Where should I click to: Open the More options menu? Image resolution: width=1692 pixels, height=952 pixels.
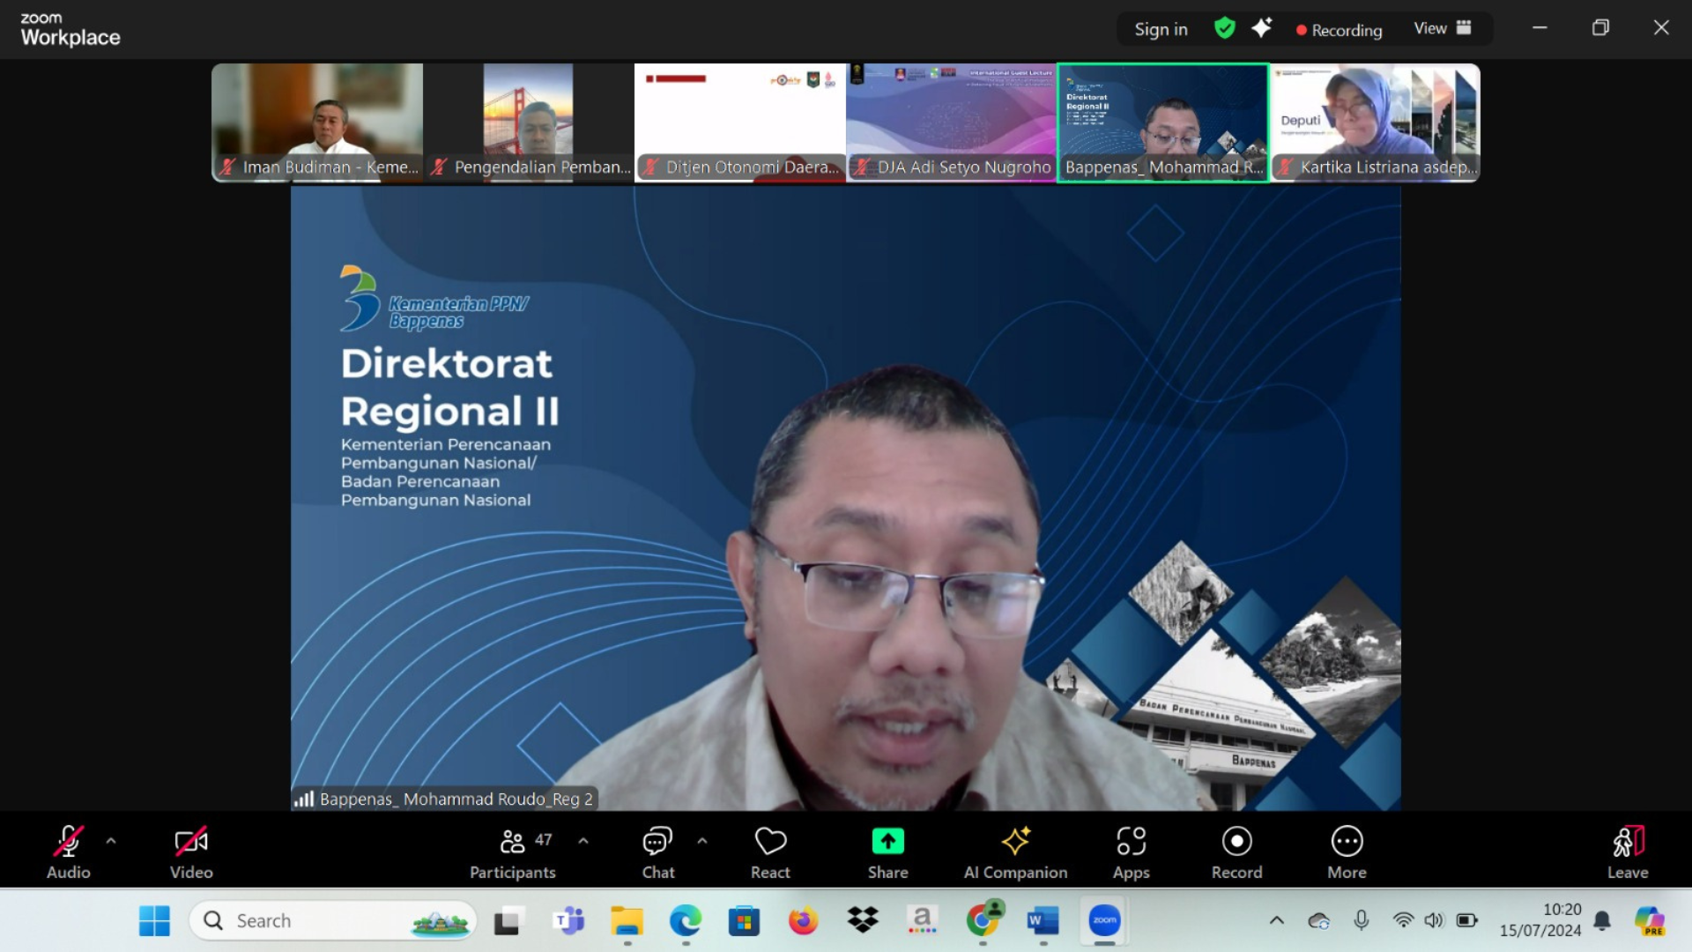1347,852
